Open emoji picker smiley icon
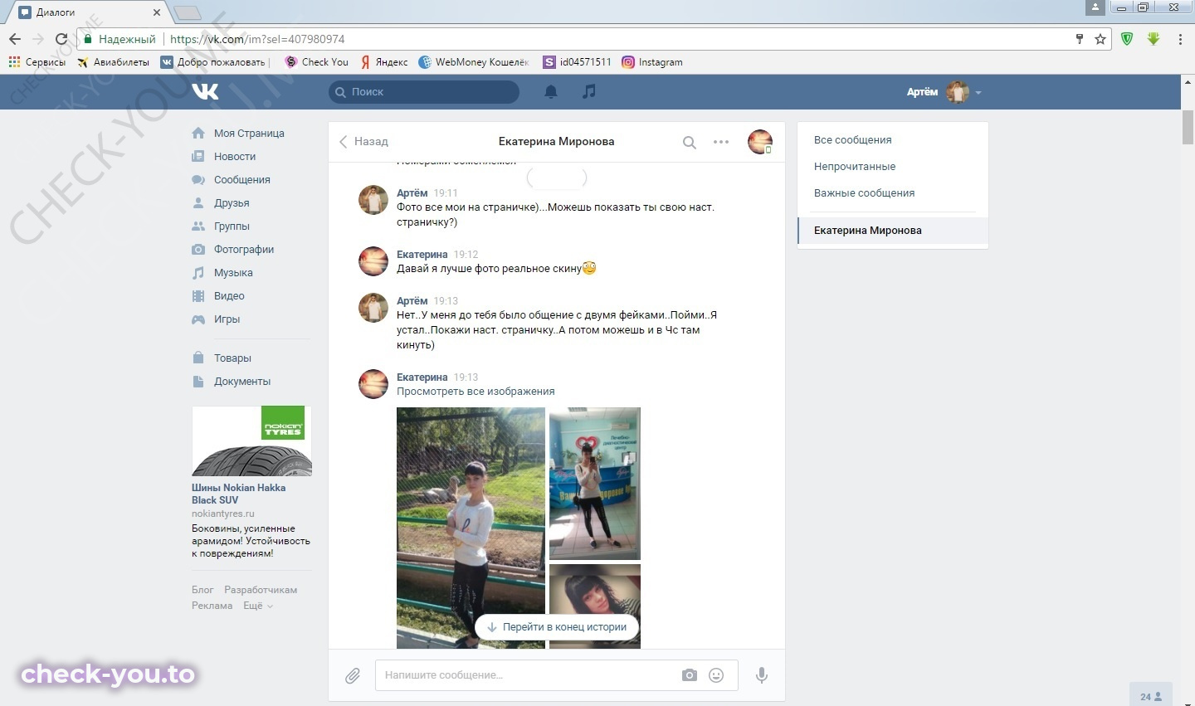Viewport: 1195px width, 706px height. [716, 675]
